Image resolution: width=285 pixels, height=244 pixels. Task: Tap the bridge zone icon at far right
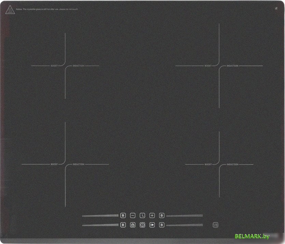(215, 225)
